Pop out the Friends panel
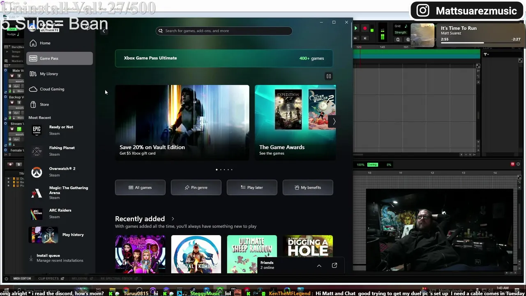 pyautogui.click(x=335, y=266)
